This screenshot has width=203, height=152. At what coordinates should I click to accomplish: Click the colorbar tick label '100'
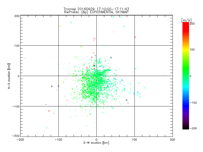pyautogui.click(x=192, y=49)
